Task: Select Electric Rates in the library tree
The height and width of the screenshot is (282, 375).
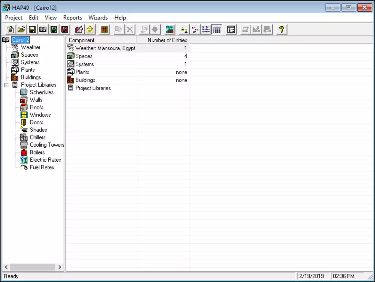Action: click(x=45, y=160)
